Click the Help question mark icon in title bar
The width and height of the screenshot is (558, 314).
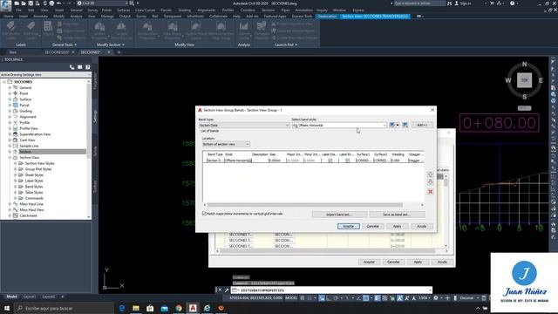[x=512, y=3]
